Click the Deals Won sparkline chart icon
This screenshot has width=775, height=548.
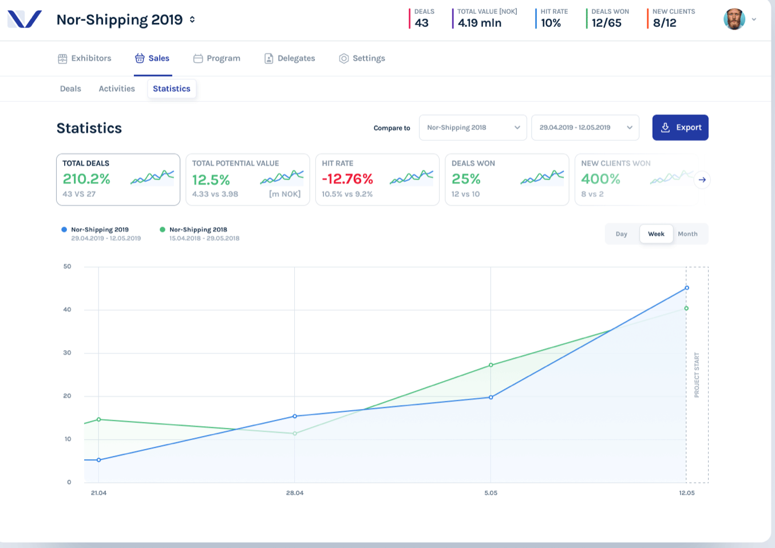point(542,177)
